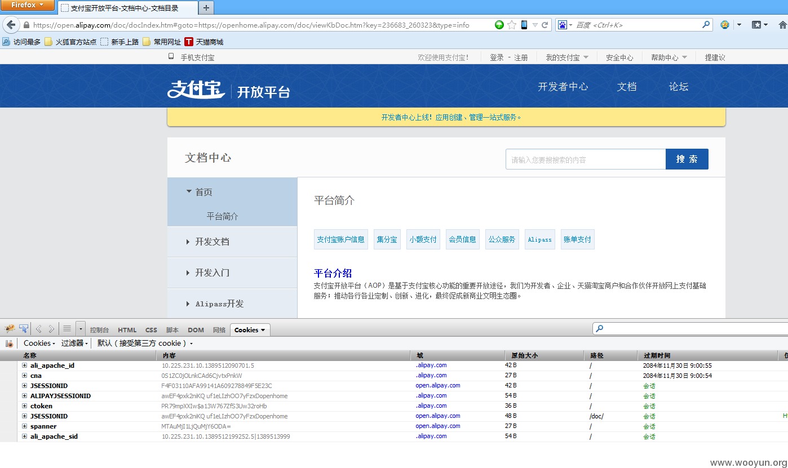Switch to Firebug 脚本 tab
Screen dimensions: 788x468
point(172,330)
